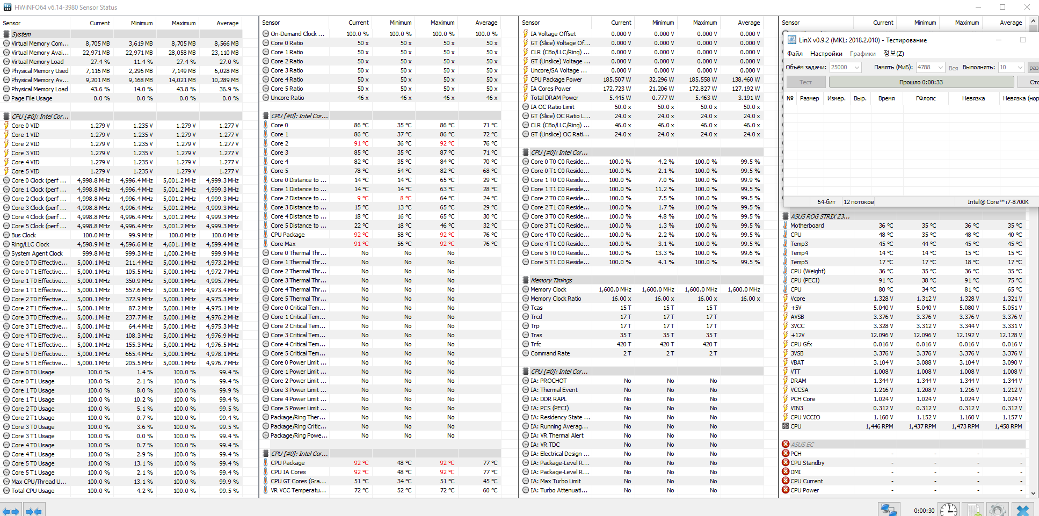
Task: Select the IA: Max Turbo Limit row
Action: point(642,481)
